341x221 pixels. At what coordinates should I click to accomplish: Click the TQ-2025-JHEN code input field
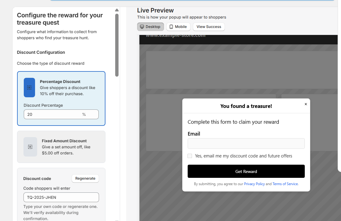tap(61, 197)
